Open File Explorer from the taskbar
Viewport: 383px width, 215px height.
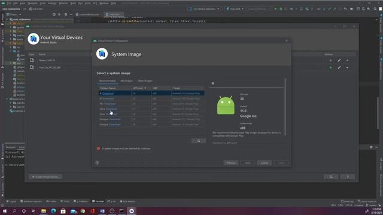44,211
